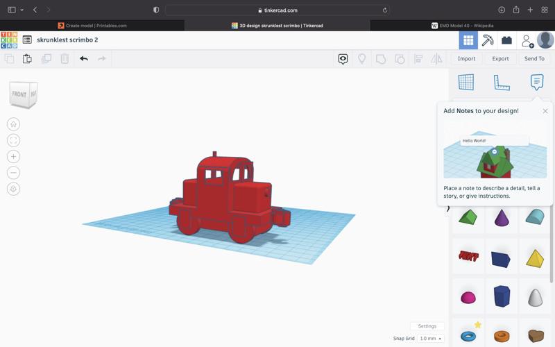Image resolution: width=555 pixels, height=347 pixels.
Task: Click the Send To button
Action: [x=534, y=59]
